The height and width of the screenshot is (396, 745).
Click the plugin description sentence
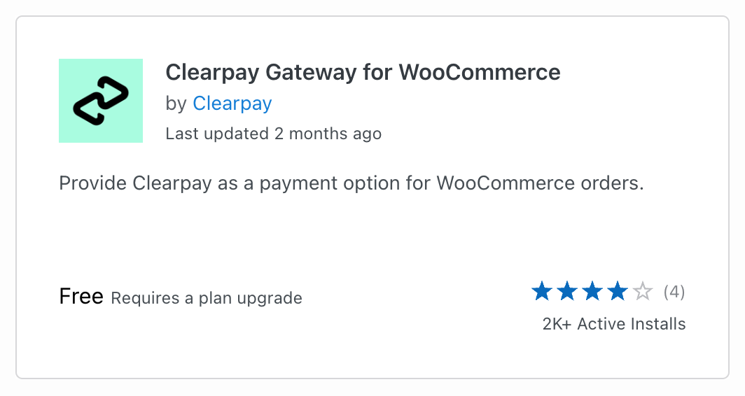(x=351, y=183)
